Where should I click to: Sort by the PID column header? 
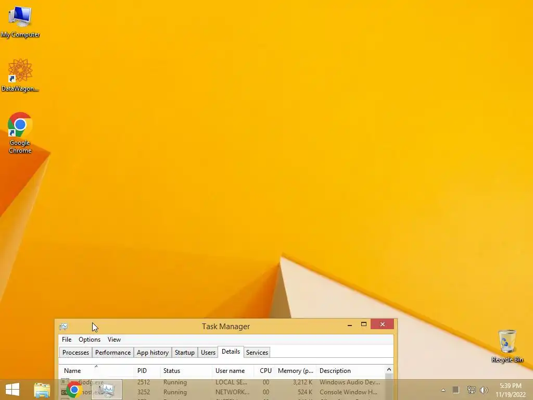click(x=147, y=371)
